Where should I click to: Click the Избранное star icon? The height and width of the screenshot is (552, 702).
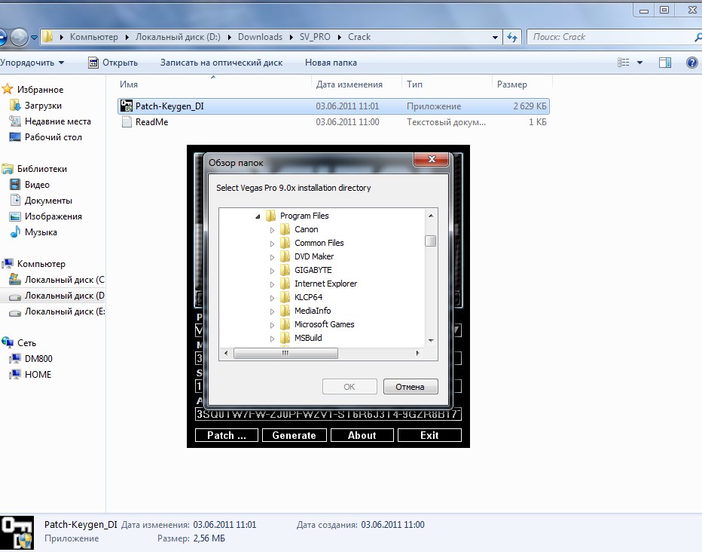pyautogui.click(x=8, y=89)
